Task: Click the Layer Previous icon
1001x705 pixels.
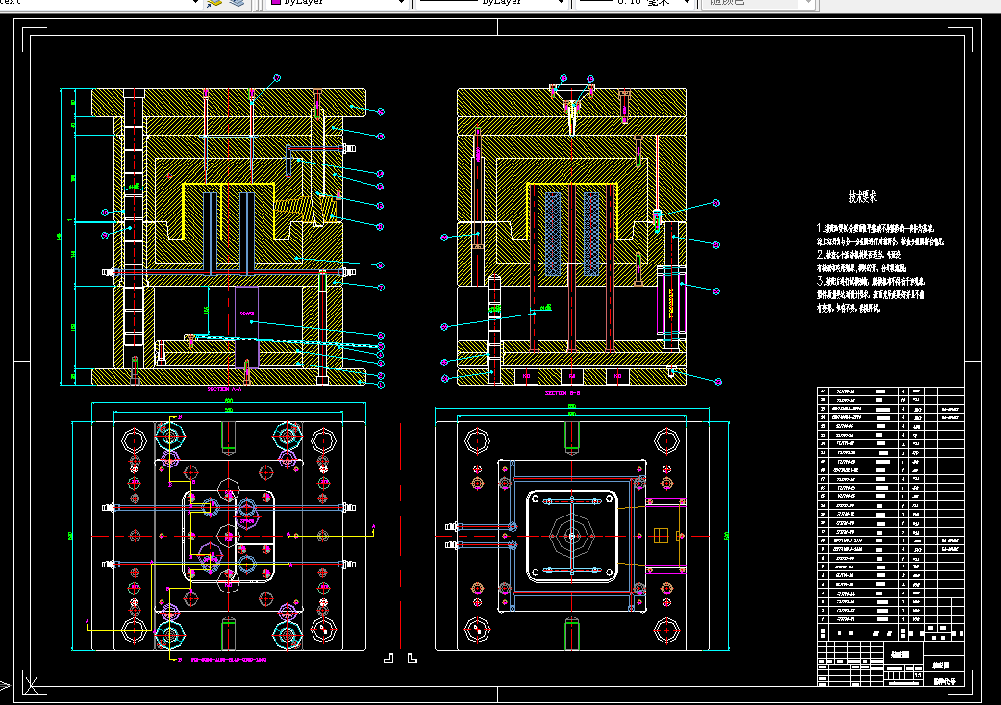Action: (x=237, y=3)
